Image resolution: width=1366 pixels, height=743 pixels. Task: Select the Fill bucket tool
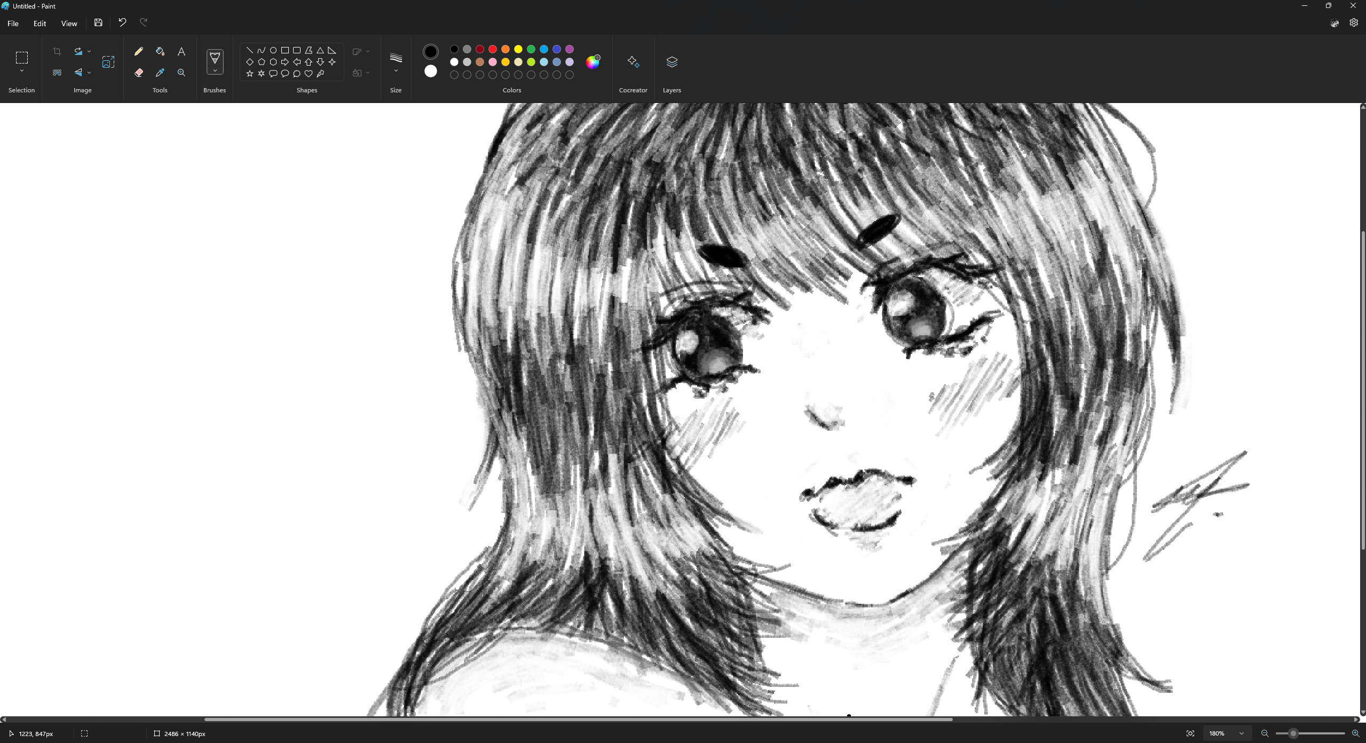pyautogui.click(x=160, y=51)
